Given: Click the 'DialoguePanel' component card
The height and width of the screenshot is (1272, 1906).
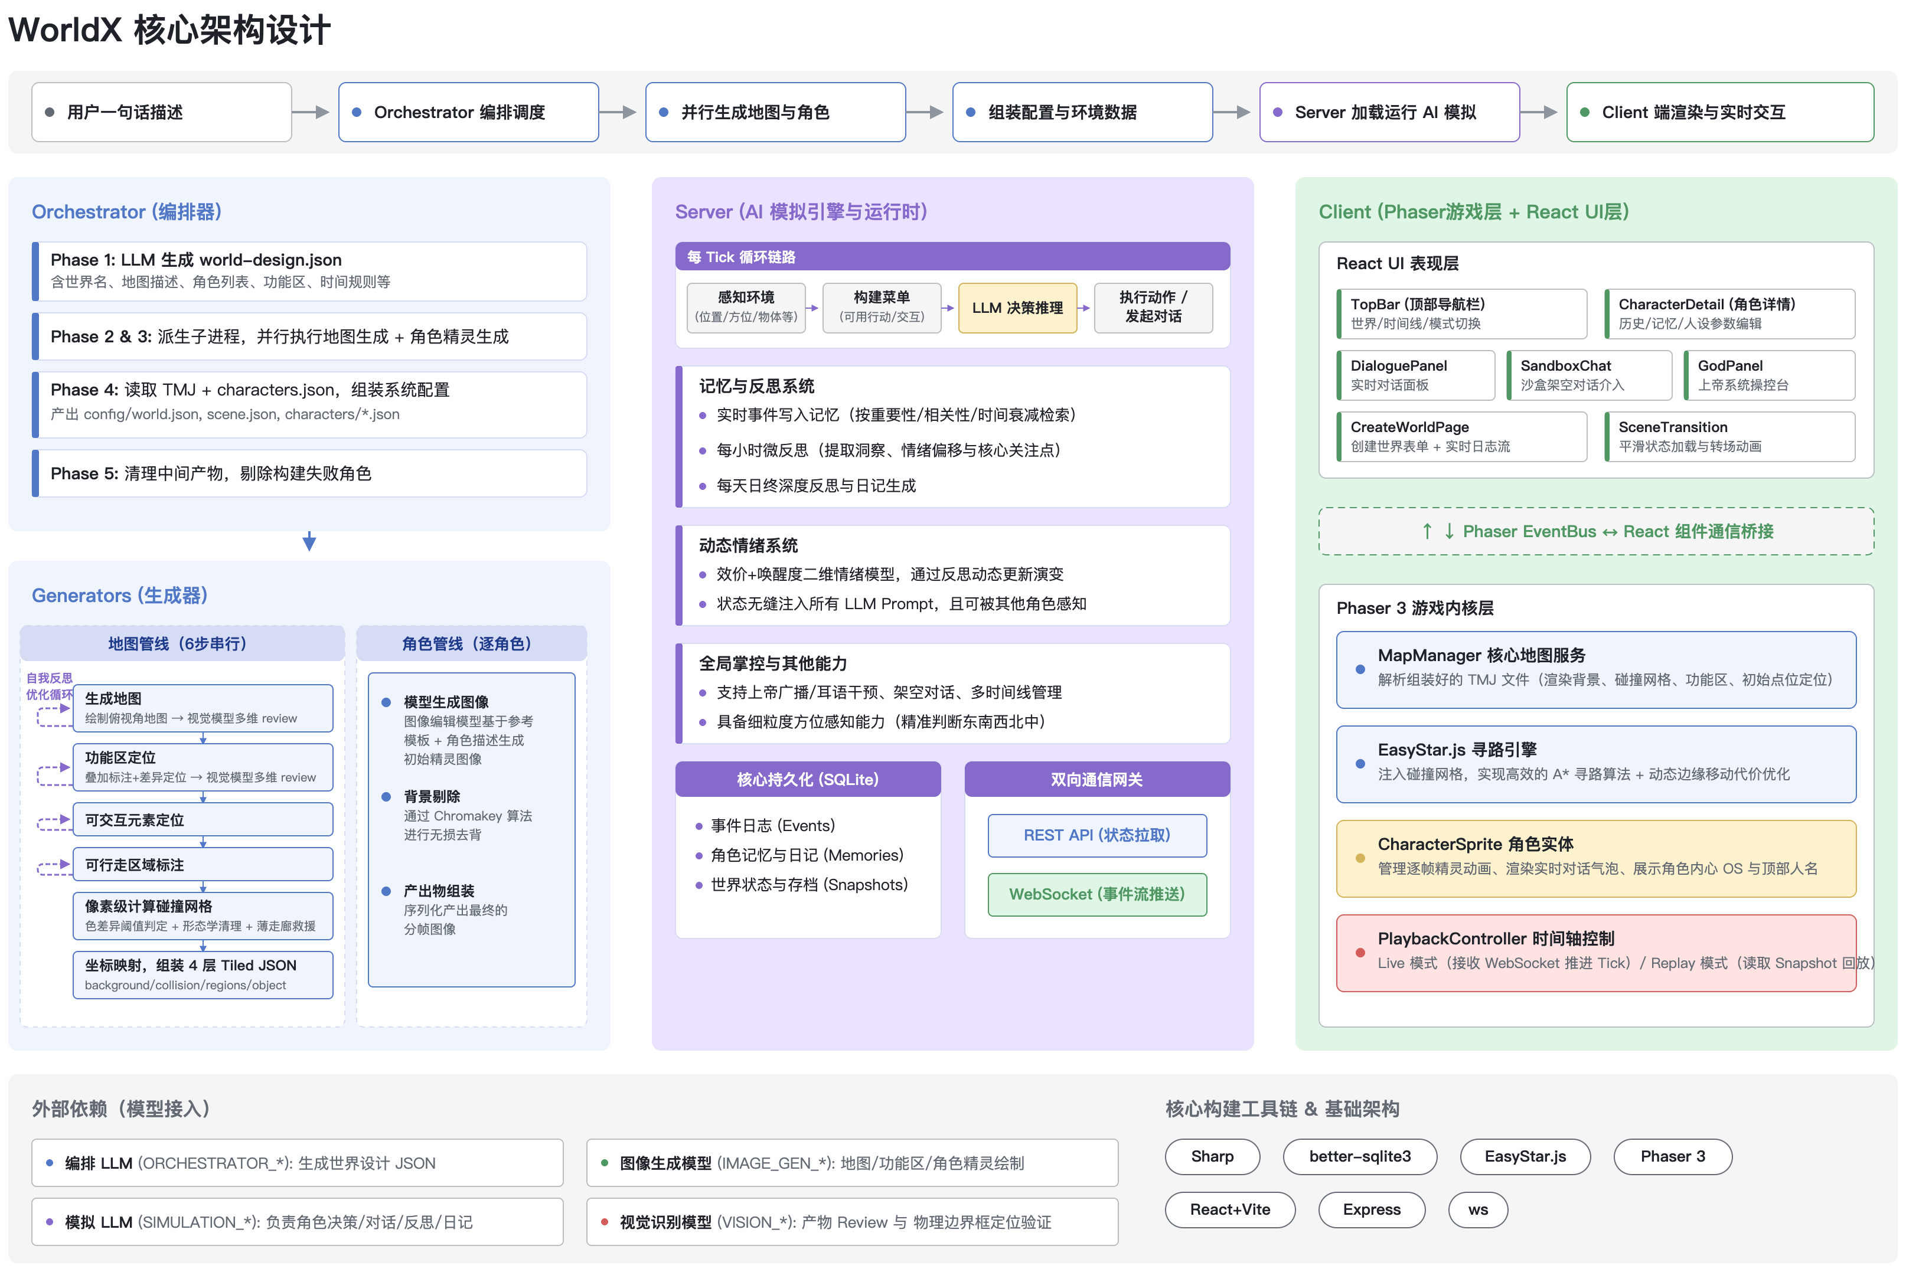Looking at the screenshot, I should pos(1415,375).
